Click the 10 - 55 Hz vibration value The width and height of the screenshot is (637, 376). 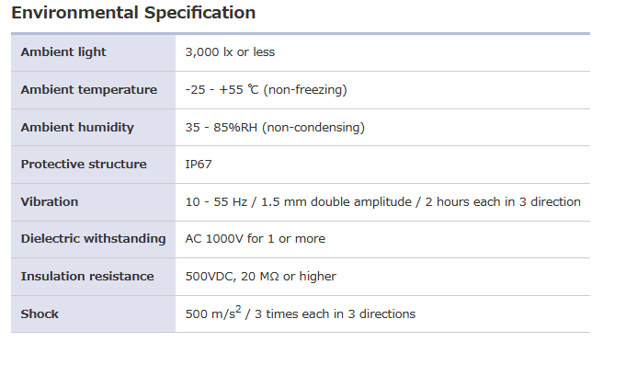(x=382, y=202)
